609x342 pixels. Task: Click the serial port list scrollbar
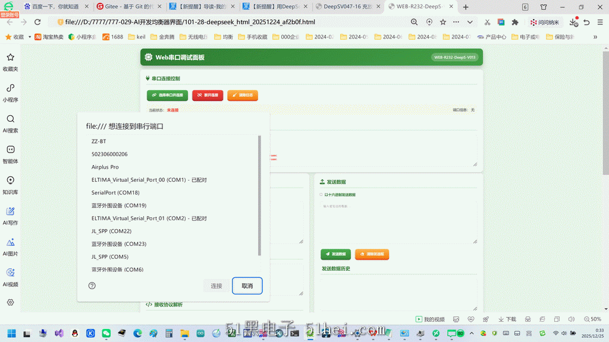click(x=259, y=196)
